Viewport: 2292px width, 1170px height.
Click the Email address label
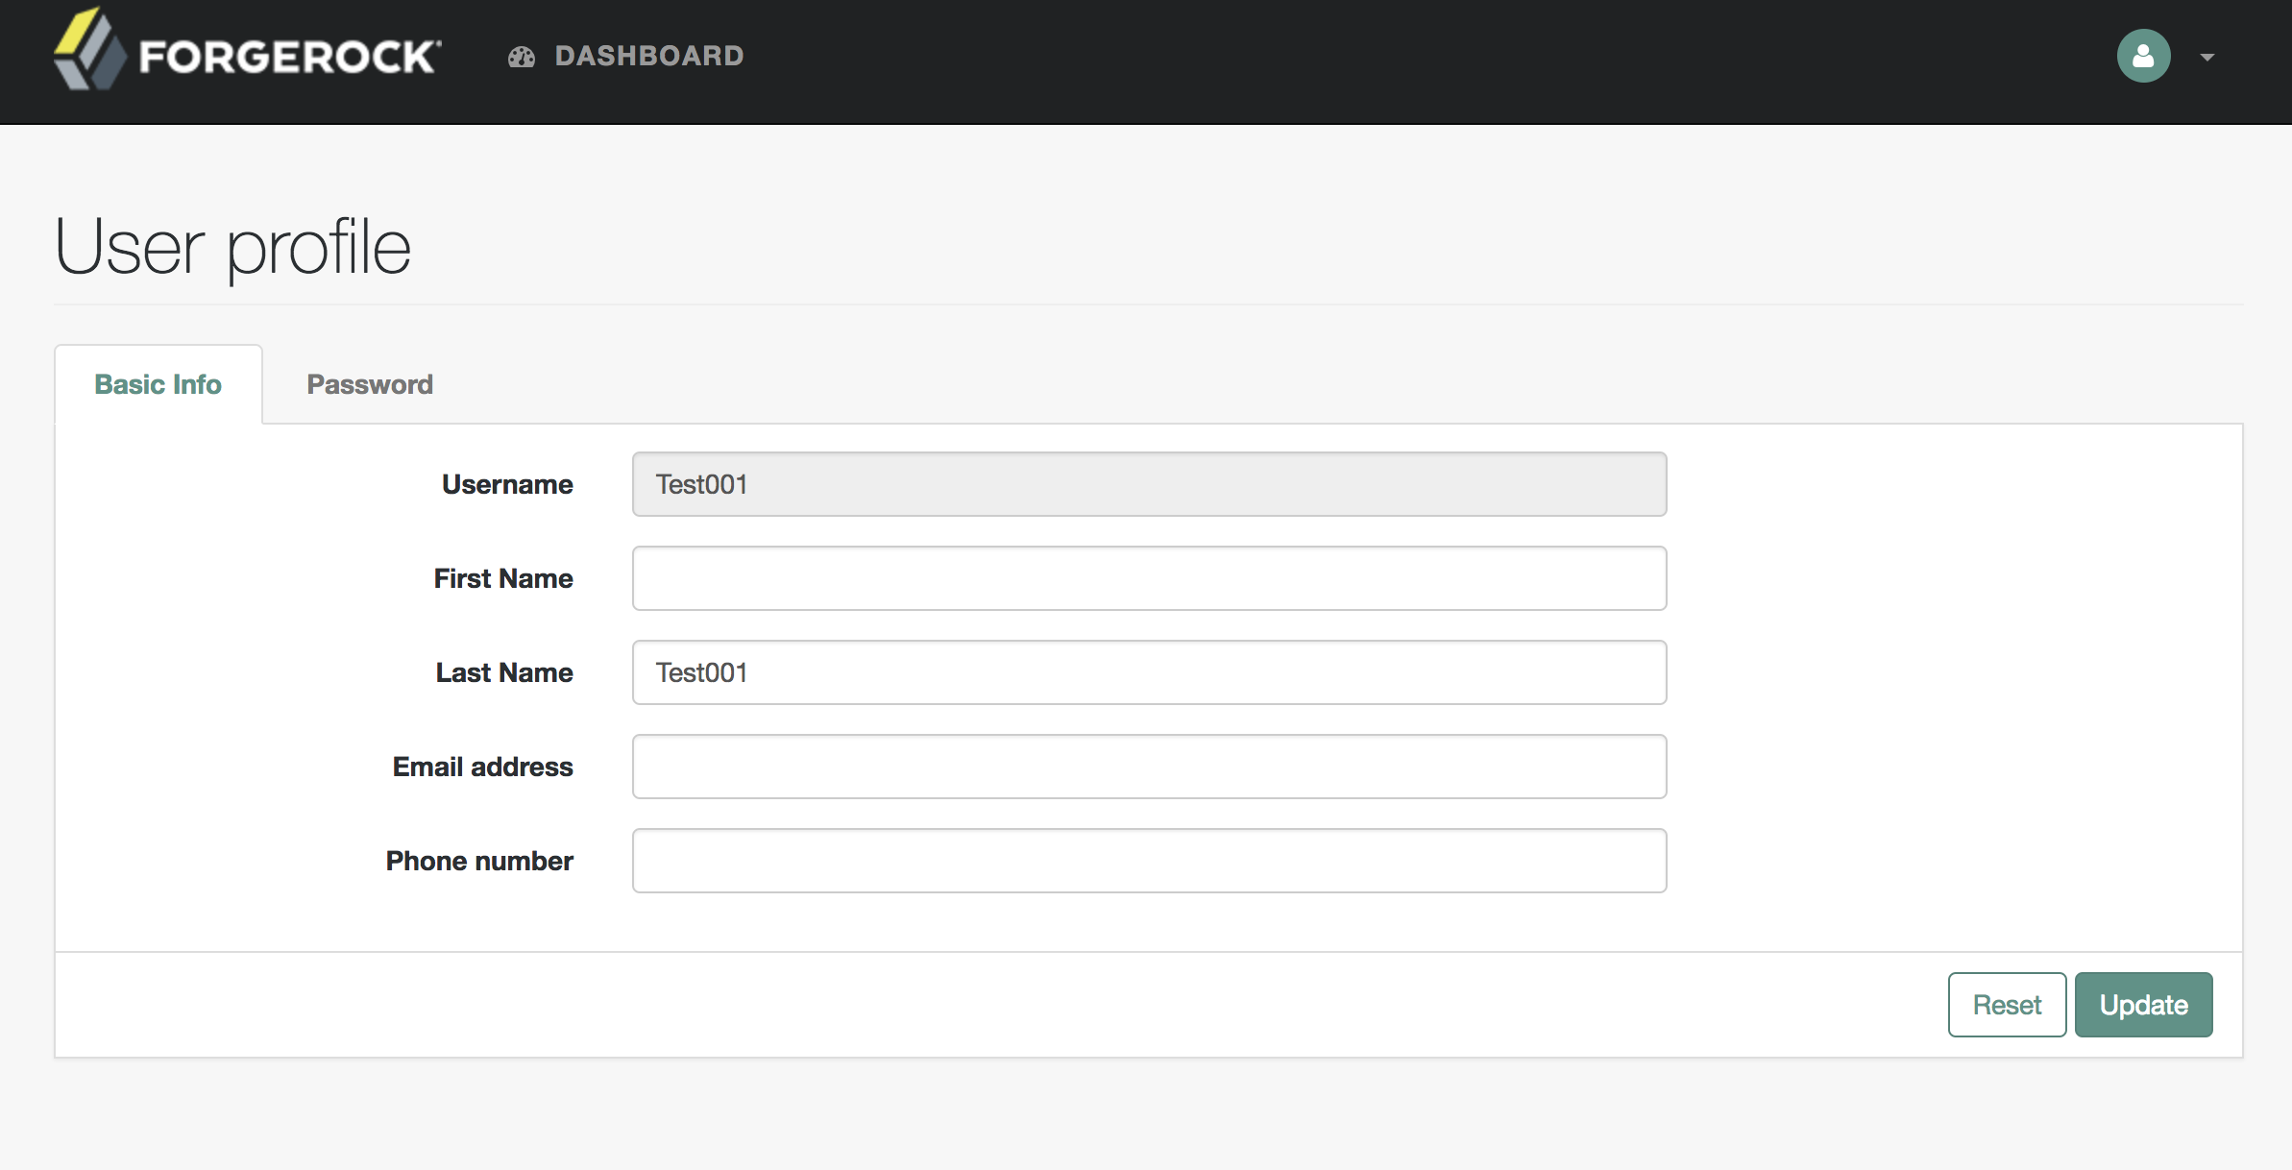(x=482, y=767)
